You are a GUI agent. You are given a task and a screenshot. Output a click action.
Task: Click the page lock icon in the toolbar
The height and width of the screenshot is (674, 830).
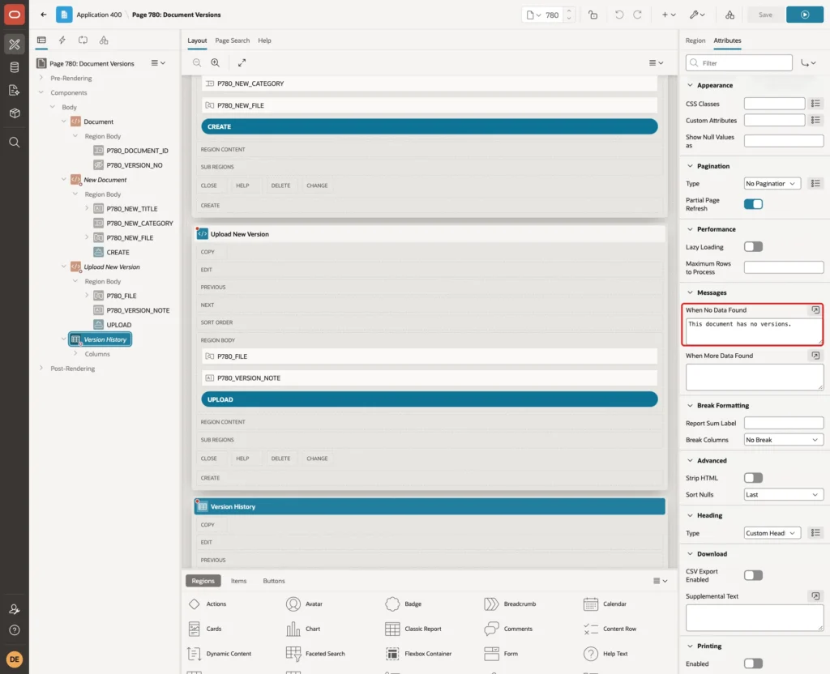(x=593, y=15)
